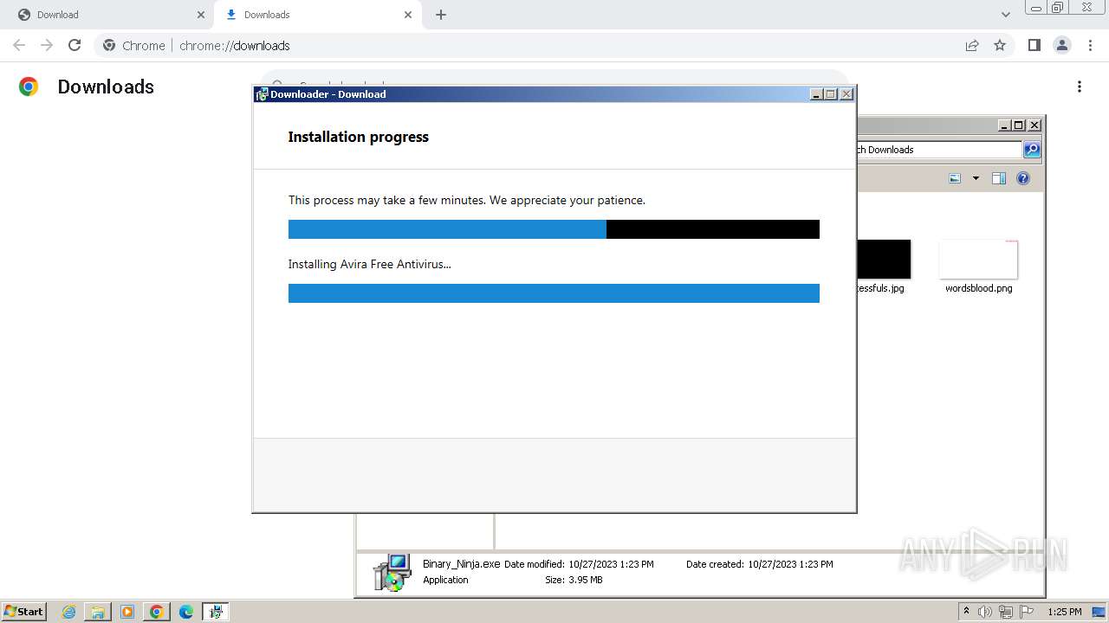The image size is (1109, 623).
Task: Minimize the Downloader window
Action: [x=816, y=94]
